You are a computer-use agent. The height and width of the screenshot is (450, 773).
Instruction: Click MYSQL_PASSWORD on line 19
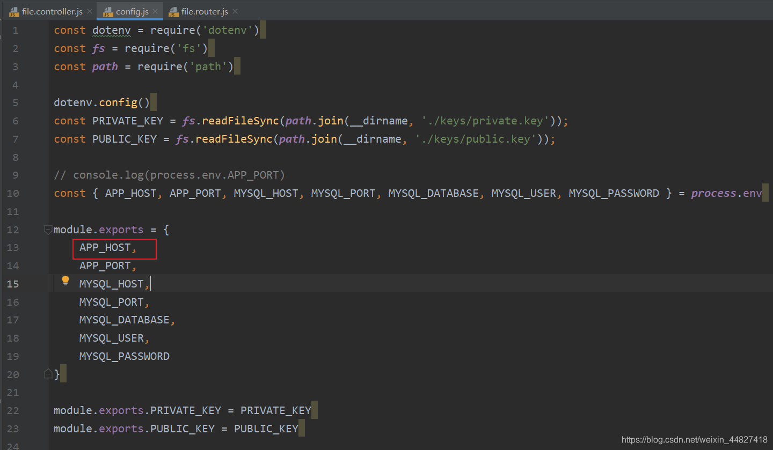tap(125, 357)
